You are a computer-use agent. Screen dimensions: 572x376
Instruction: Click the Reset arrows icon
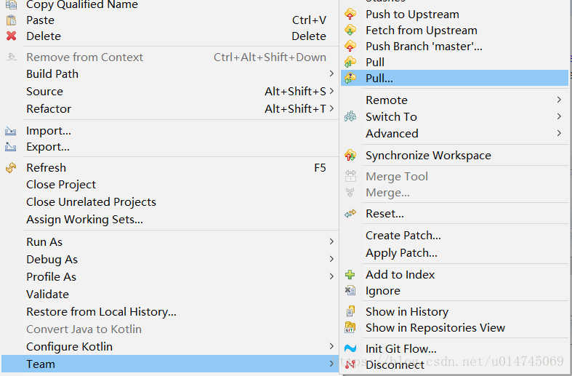(350, 214)
